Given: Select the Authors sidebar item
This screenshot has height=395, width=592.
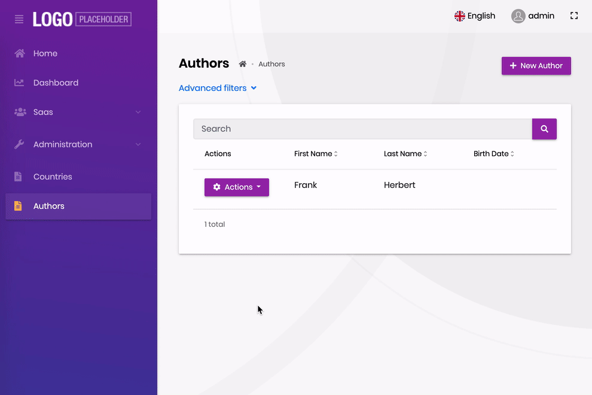Looking at the screenshot, I should coord(78,206).
